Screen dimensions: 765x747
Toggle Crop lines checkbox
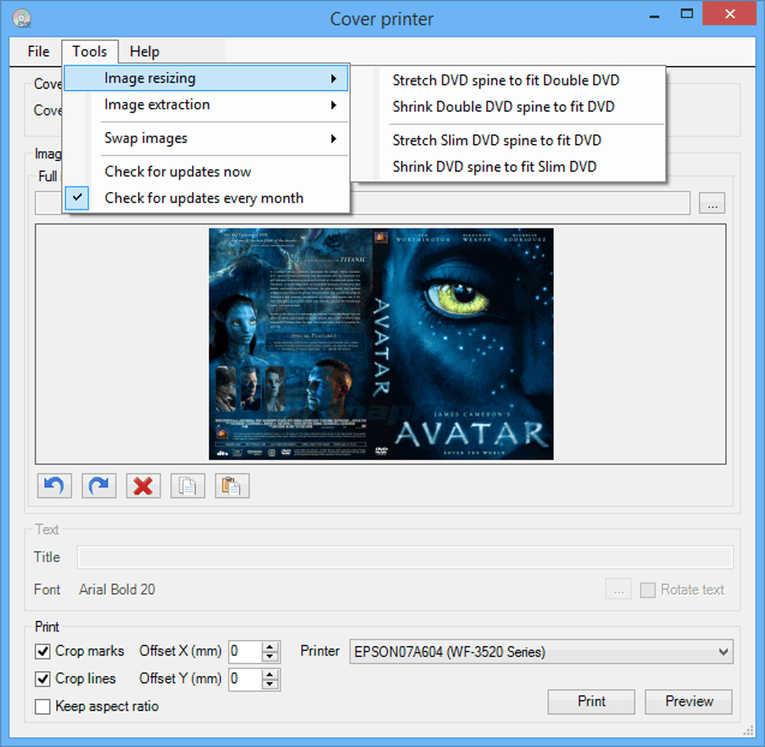click(x=43, y=679)
